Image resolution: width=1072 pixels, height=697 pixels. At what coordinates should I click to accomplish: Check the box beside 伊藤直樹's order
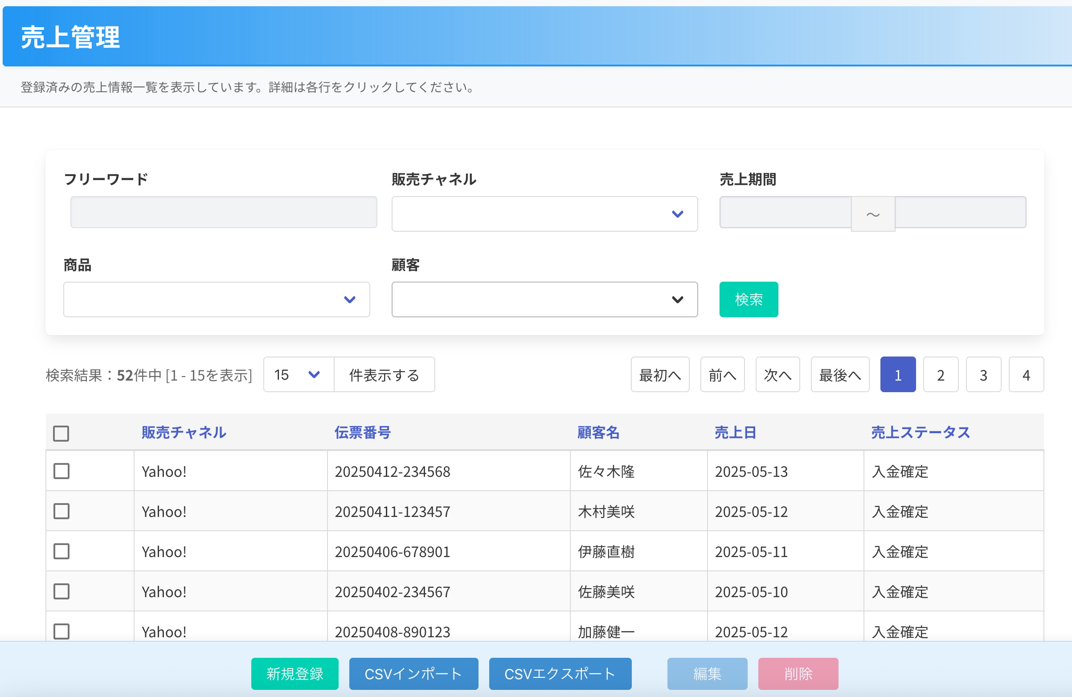[x=61, y=551]
